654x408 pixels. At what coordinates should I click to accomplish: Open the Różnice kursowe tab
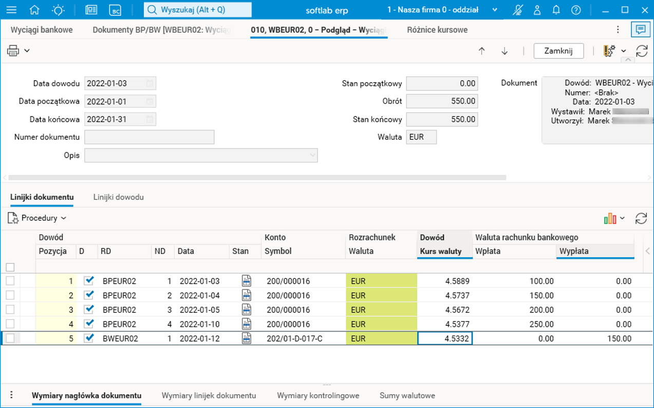point(437,30)
